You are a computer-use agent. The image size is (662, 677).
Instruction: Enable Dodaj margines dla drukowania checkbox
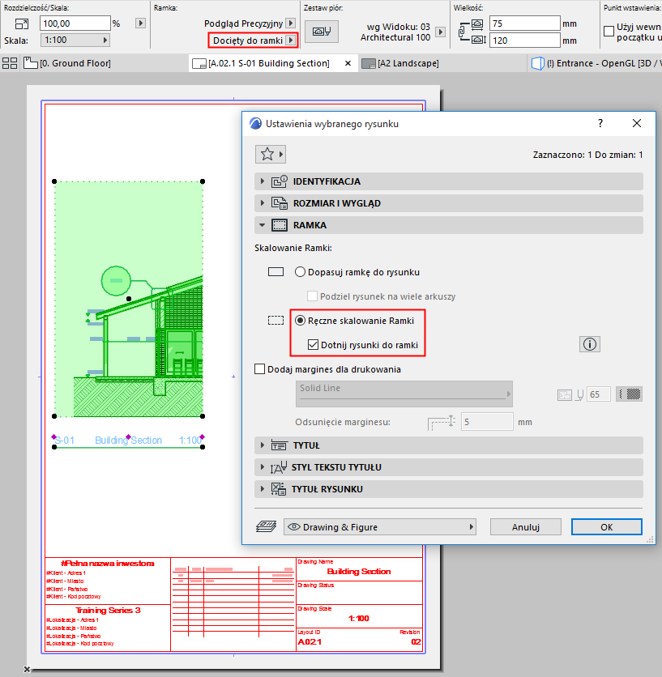point(260,369)
